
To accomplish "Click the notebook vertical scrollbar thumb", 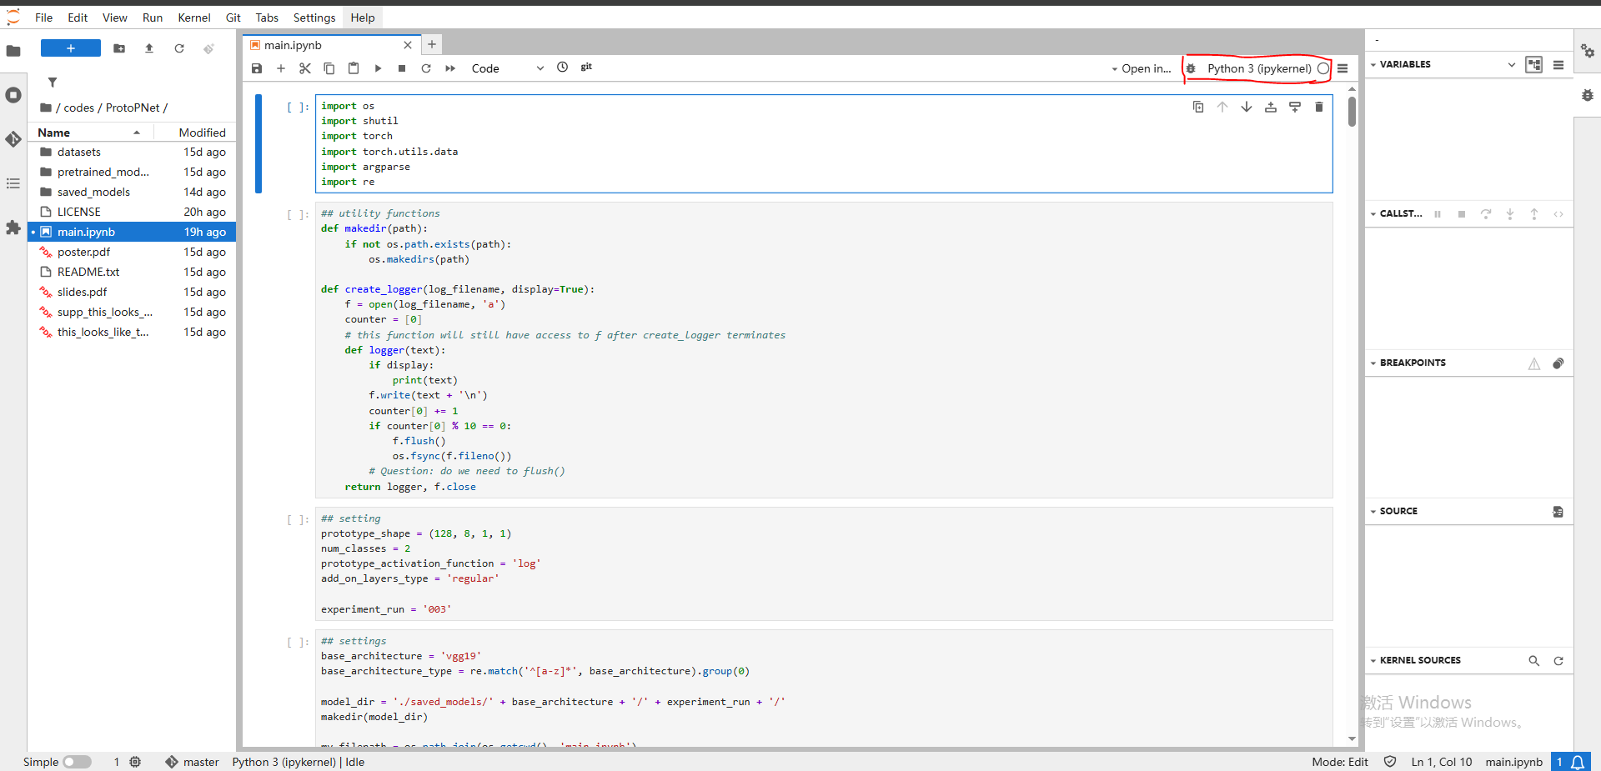I will pos(1352,112).
